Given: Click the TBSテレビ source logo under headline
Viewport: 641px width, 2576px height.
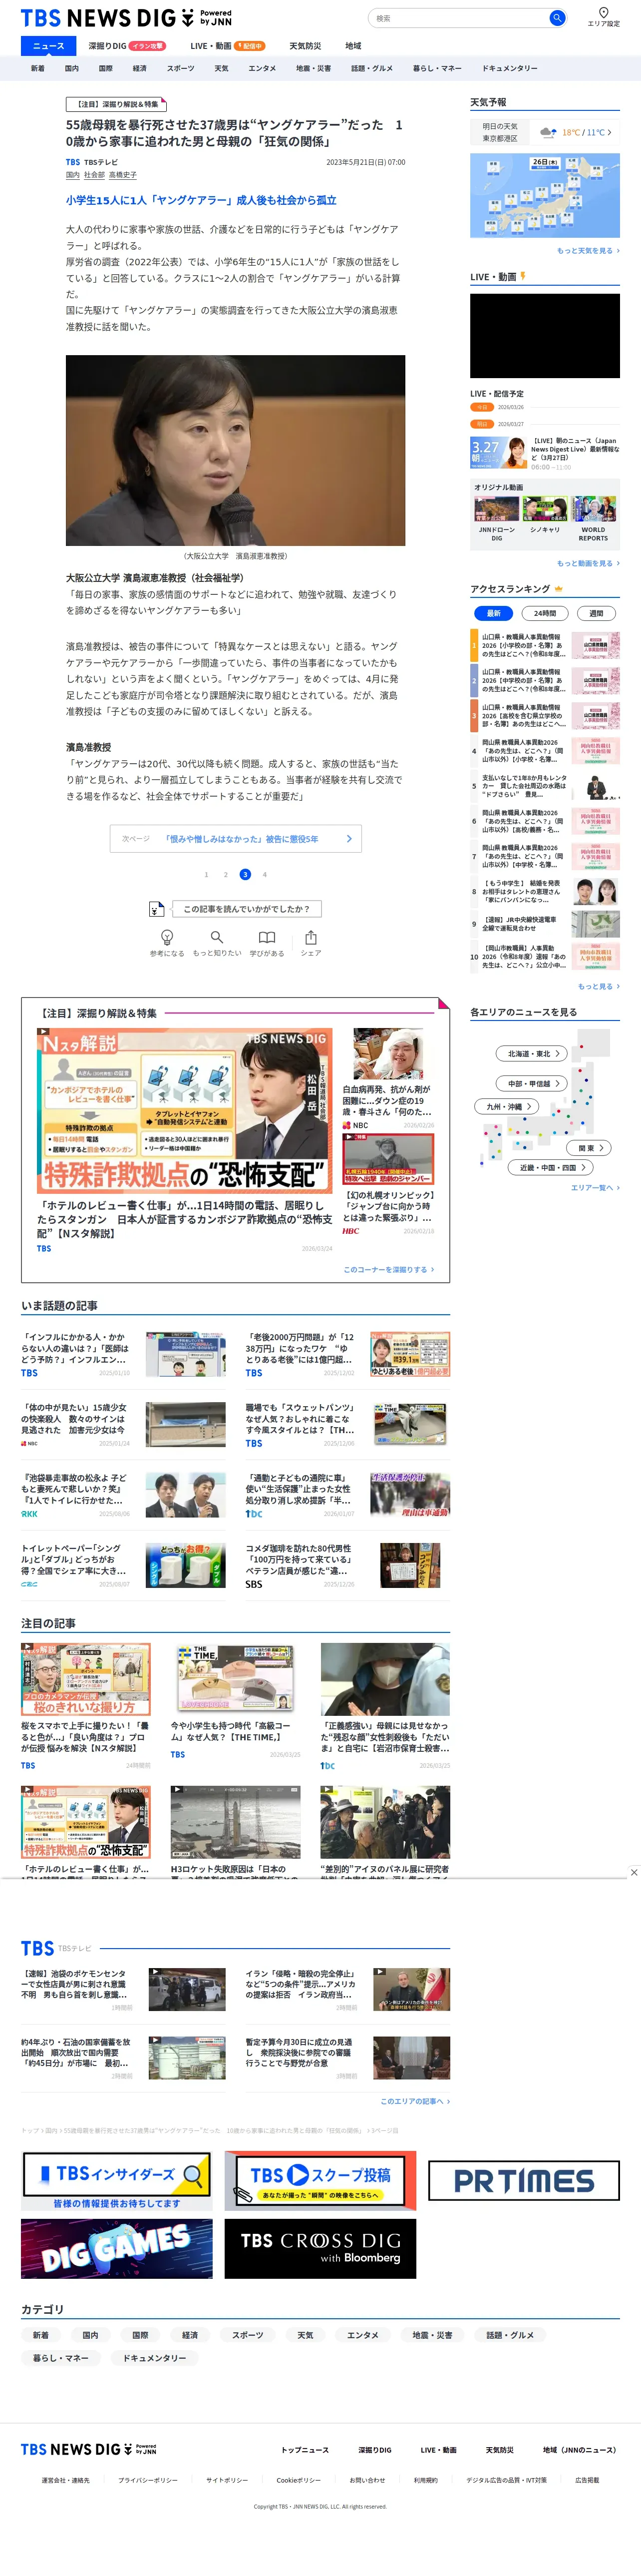Looking at the screenshot, I should coord(73,162).
